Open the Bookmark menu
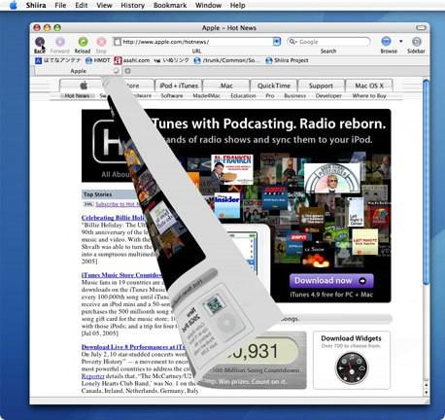The height and width of the screenshot is (420, 445). point(170,5)
